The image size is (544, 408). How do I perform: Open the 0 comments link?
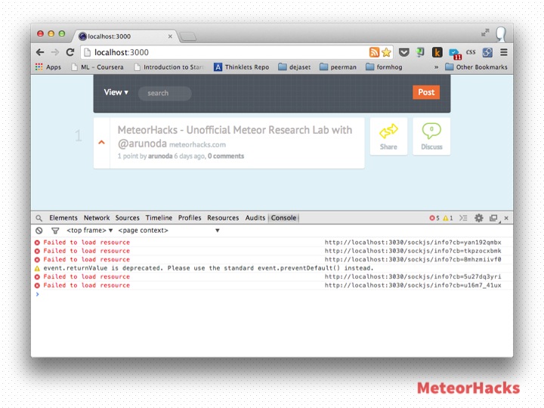coord(226,156)
